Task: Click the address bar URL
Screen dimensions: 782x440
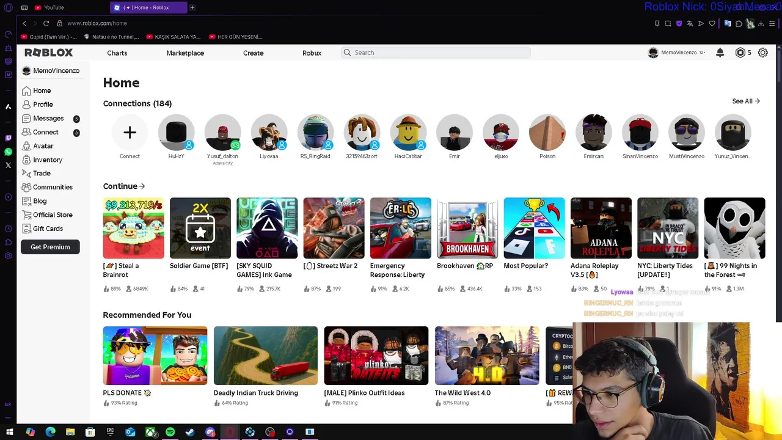Action: click(x=97, y=23)
